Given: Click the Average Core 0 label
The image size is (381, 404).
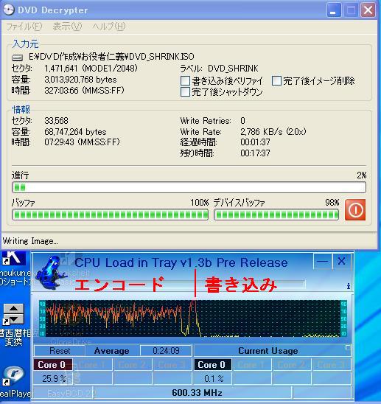Looking at the screenshot, I should (x=52, y=365).
